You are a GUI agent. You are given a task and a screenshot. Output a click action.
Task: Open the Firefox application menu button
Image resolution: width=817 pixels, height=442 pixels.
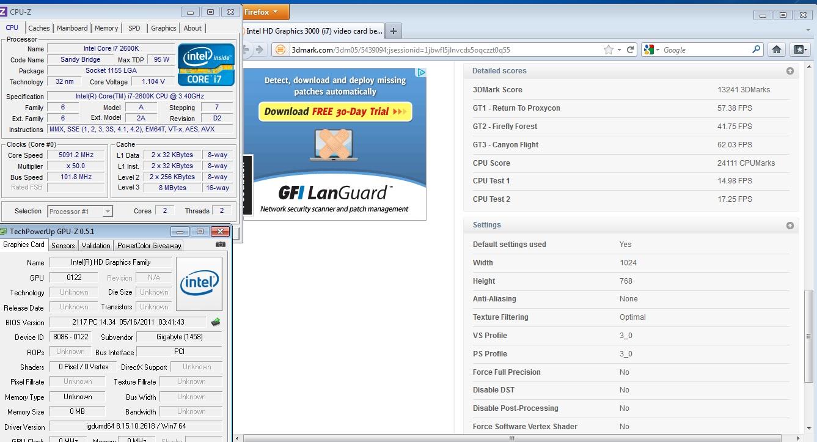[x=266, y=12]
